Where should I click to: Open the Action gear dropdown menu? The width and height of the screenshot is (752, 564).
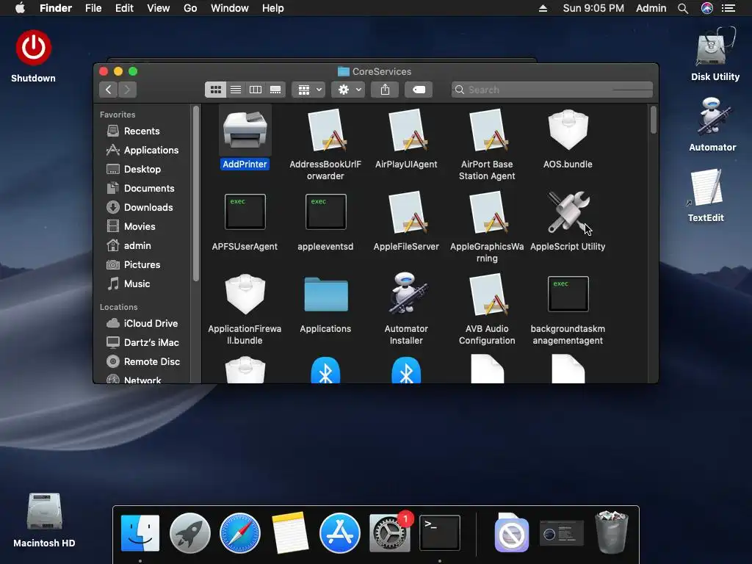(348, 90)
